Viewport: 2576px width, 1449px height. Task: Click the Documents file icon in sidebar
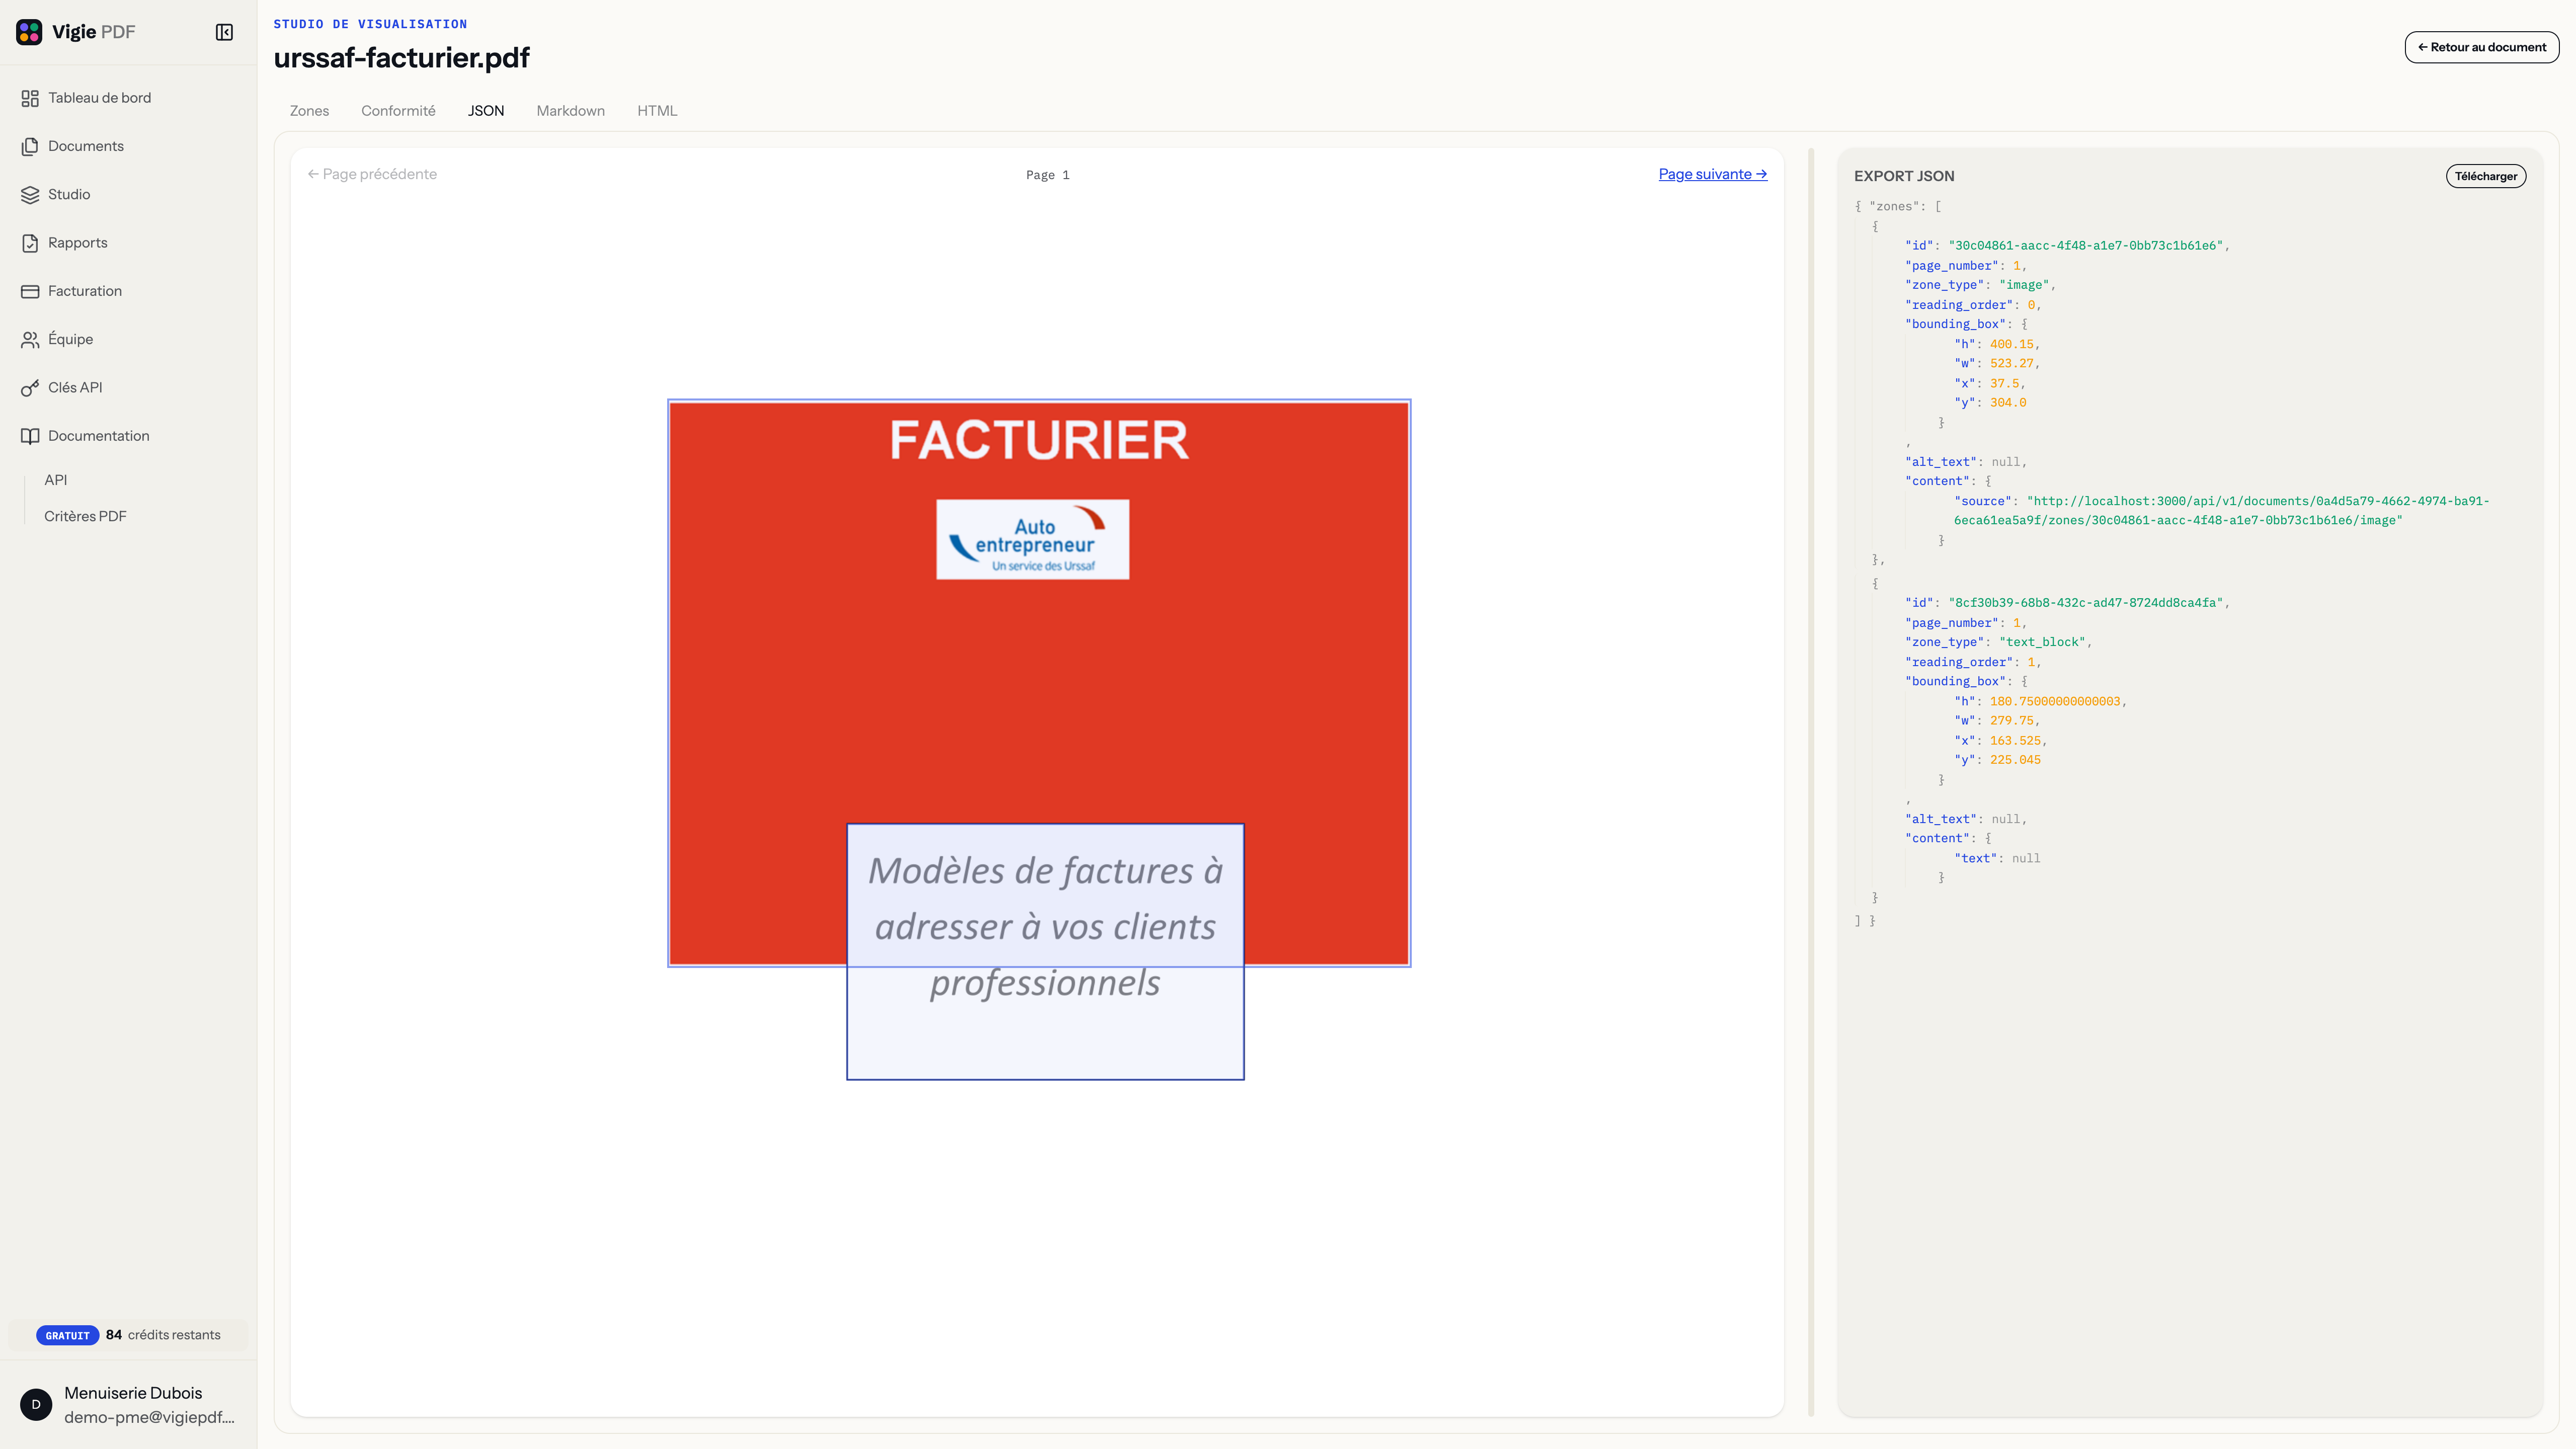coord(30,146)
